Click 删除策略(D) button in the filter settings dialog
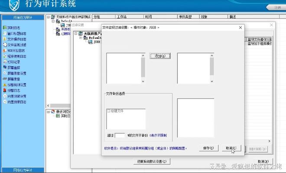Screen dimensions: 286x173 click(x=258, y=149)
